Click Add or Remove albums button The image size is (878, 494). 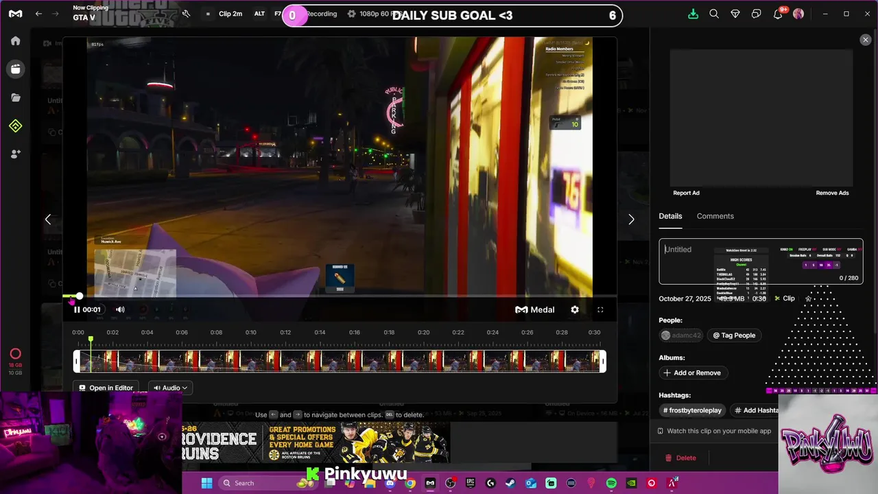tap(693, 373)
